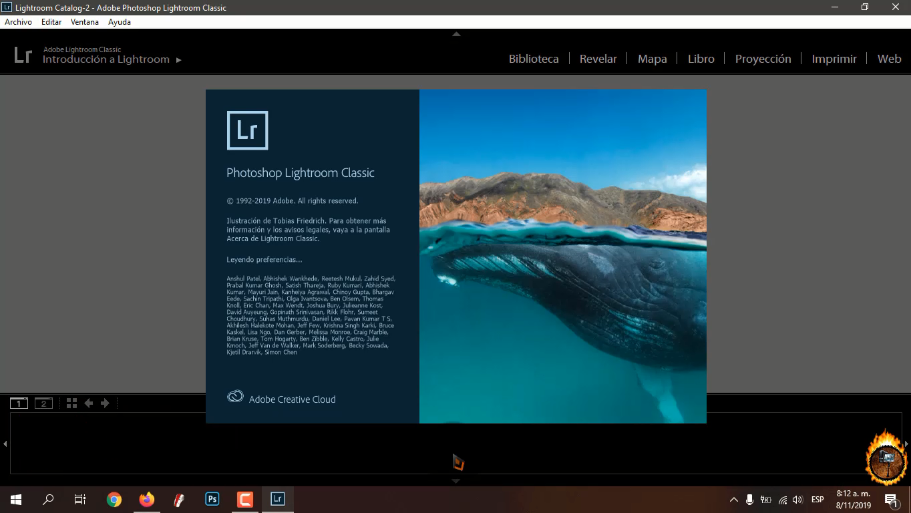Image resolution: width=911 pixels, height=513 pixels.
Task: Open the Ventana menu
Action: [x=85, y=22]
